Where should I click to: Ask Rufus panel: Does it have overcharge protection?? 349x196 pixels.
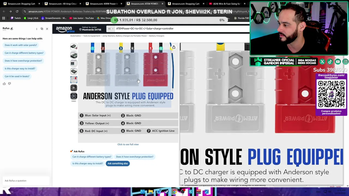point(23,61)
